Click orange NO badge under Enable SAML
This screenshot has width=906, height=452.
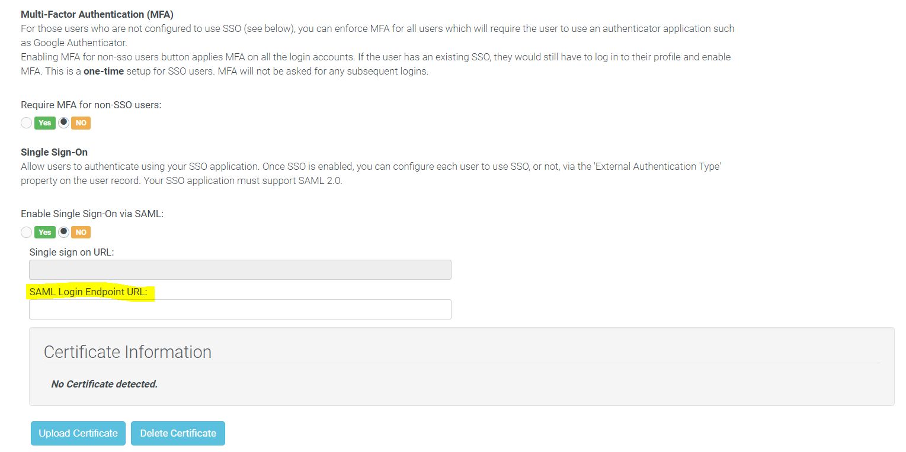click(81, 232)
